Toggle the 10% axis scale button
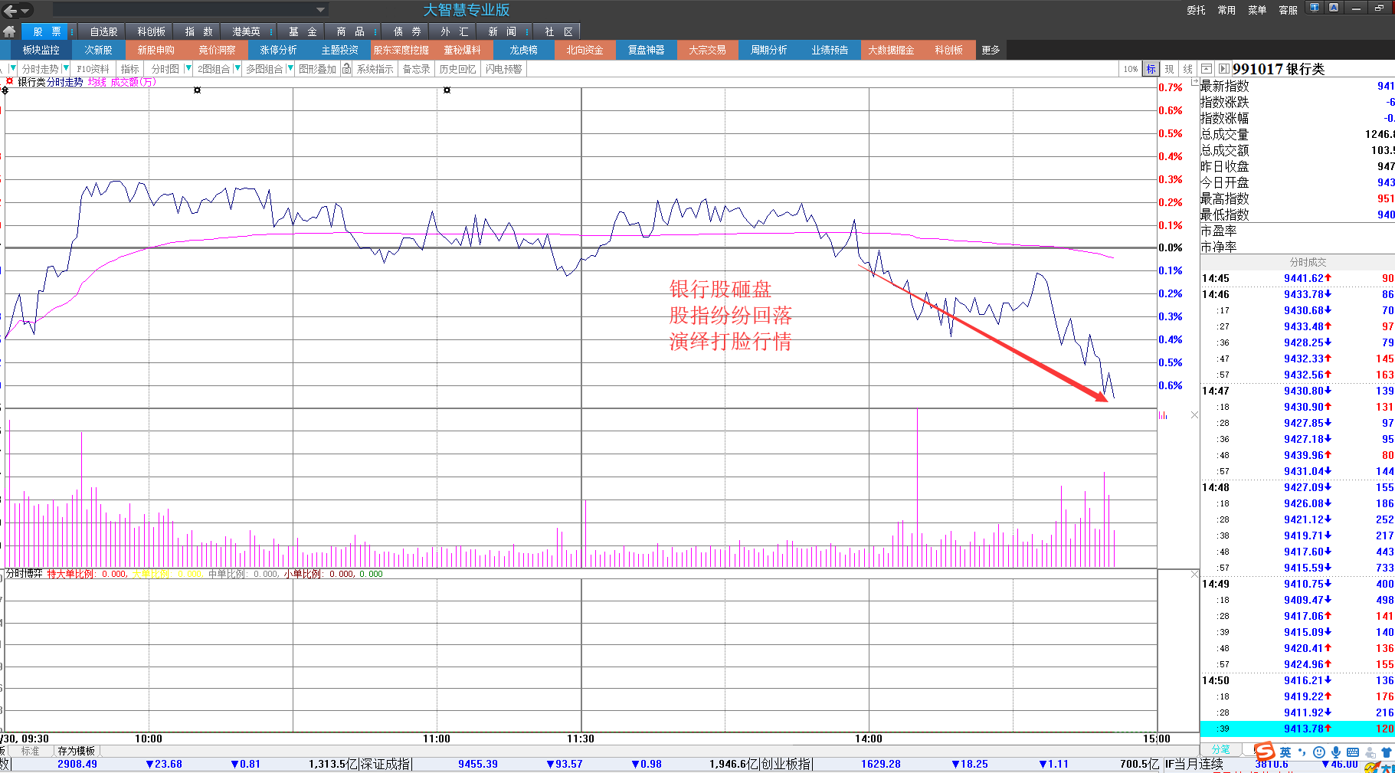 click(x=1131, y=69)
